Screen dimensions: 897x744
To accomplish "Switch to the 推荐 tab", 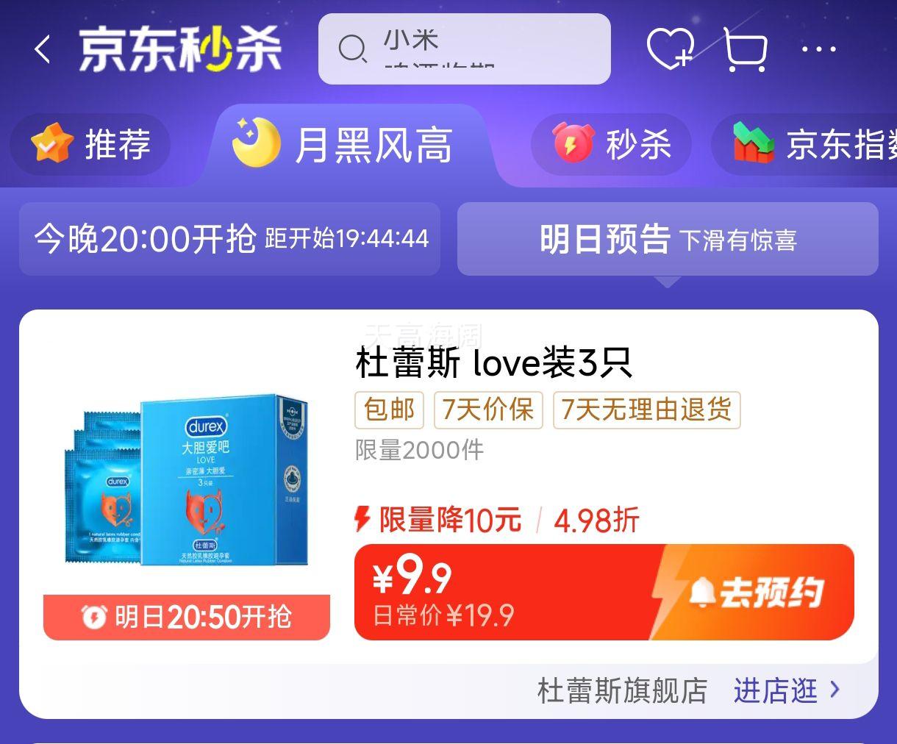I will [x=90, y=143].
